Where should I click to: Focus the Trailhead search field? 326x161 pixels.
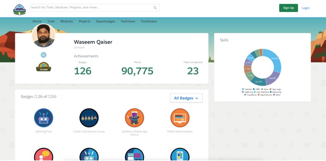click(x=95, y=8)
